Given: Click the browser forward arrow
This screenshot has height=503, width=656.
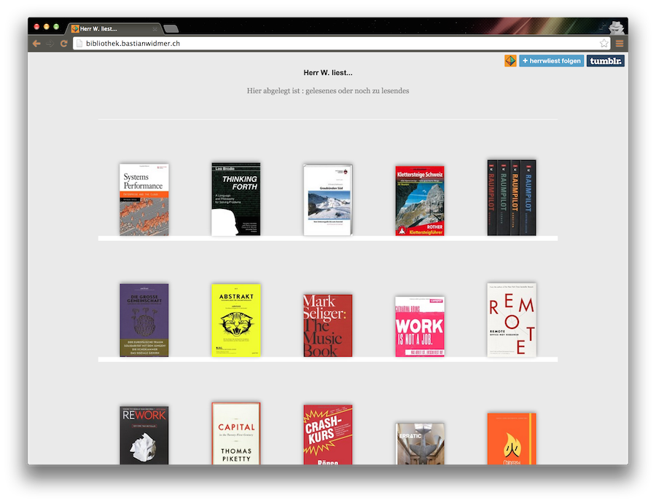Looking at the screenshot, I should tap(50, 44).
